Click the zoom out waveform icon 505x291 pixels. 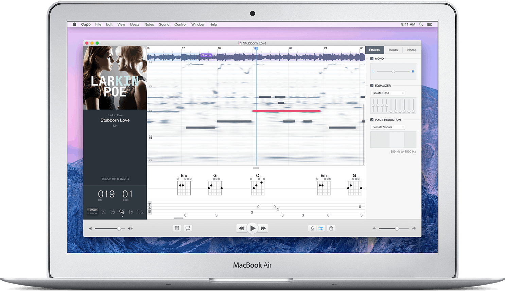click(374, 228)
